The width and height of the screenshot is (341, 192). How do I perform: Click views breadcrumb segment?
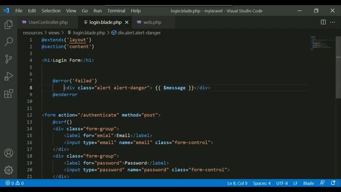(x=54, y=33)
